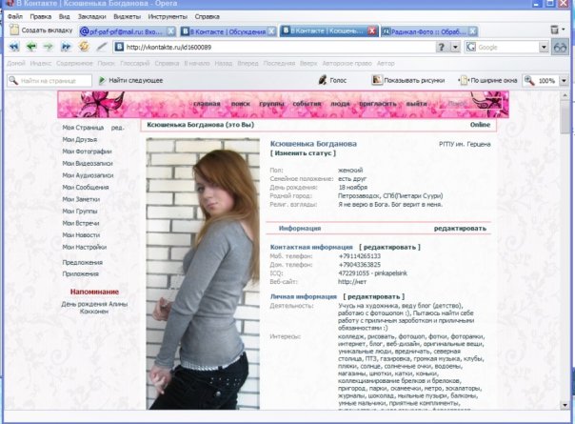Close the Радикал-Фото tab

click(x=473, y=31)
